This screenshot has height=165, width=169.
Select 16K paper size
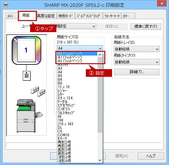click(77, 120)
